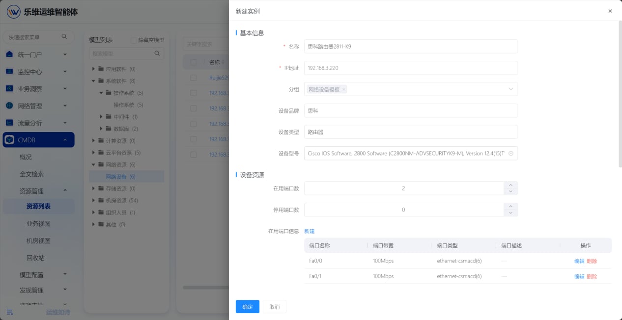Open the 机房视图 menu item
Image resolution: width=622 pixels, height=320 pixels.
click(x=38, y=241)
